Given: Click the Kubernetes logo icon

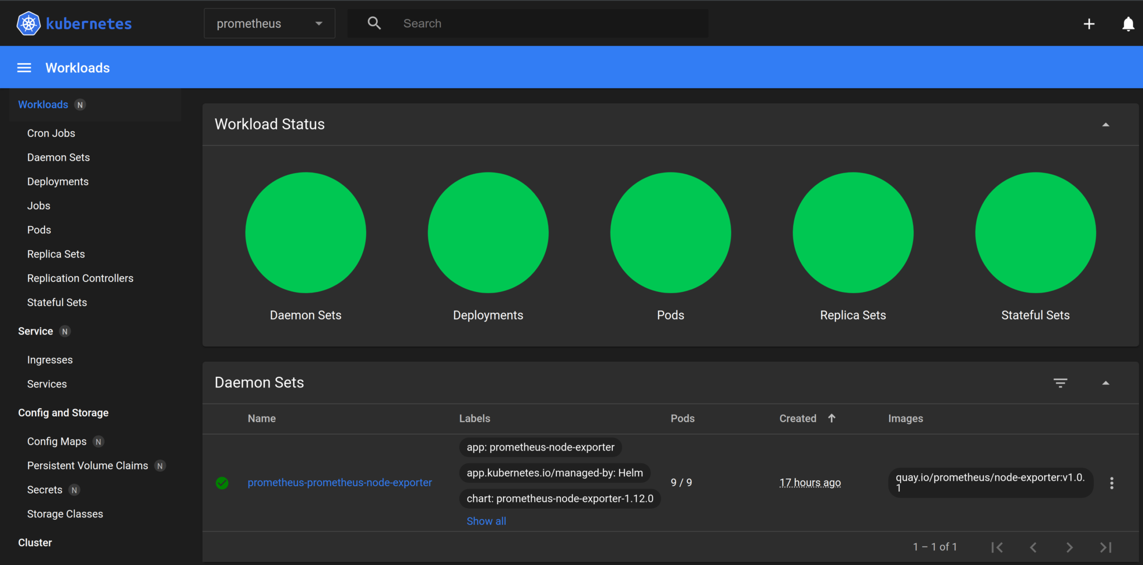Looking at the screenshot, I should 28,23.
